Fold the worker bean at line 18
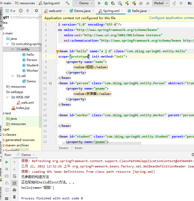The height and width of the screenshot is (201, 194). click(56, 115)
